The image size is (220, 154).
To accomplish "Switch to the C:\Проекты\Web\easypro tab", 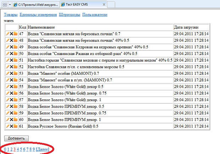I will (36, 5).
